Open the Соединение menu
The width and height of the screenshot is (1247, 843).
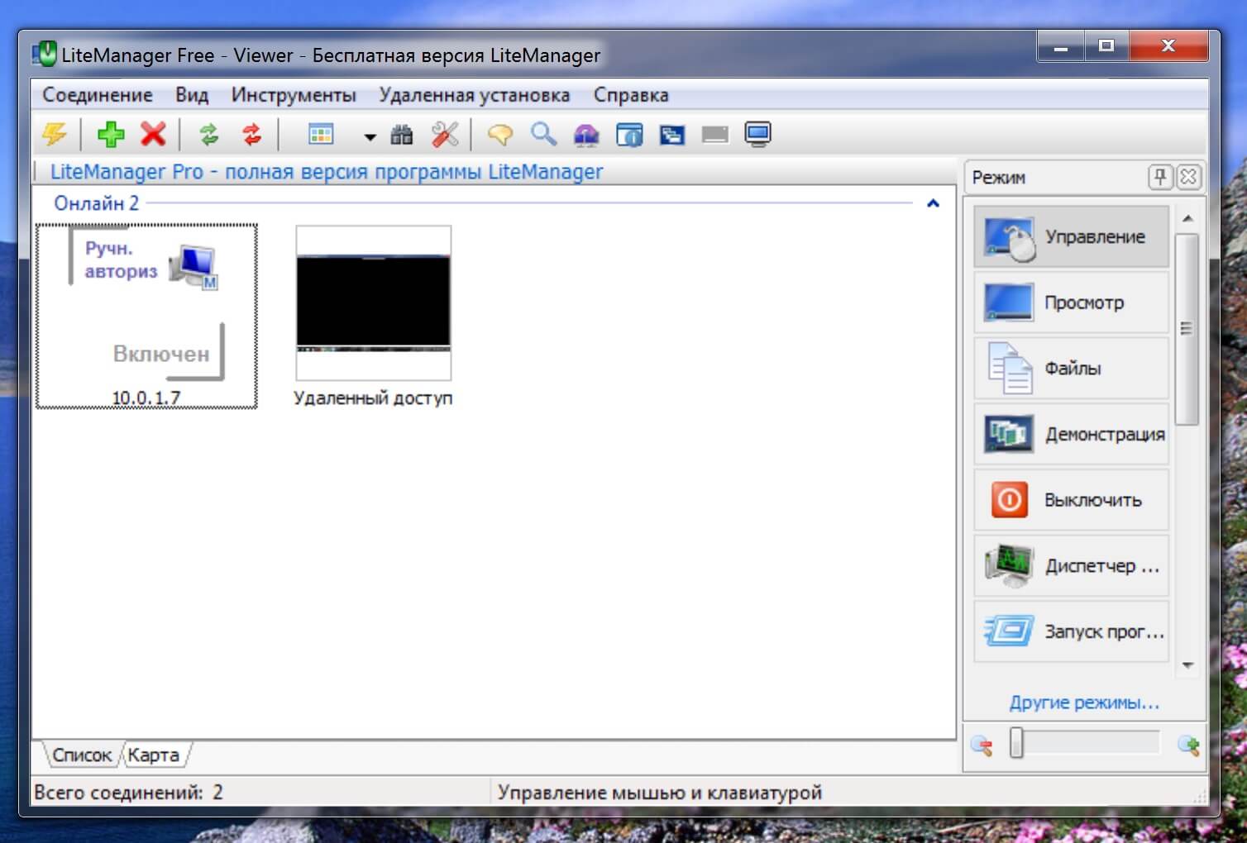[98, 95]
